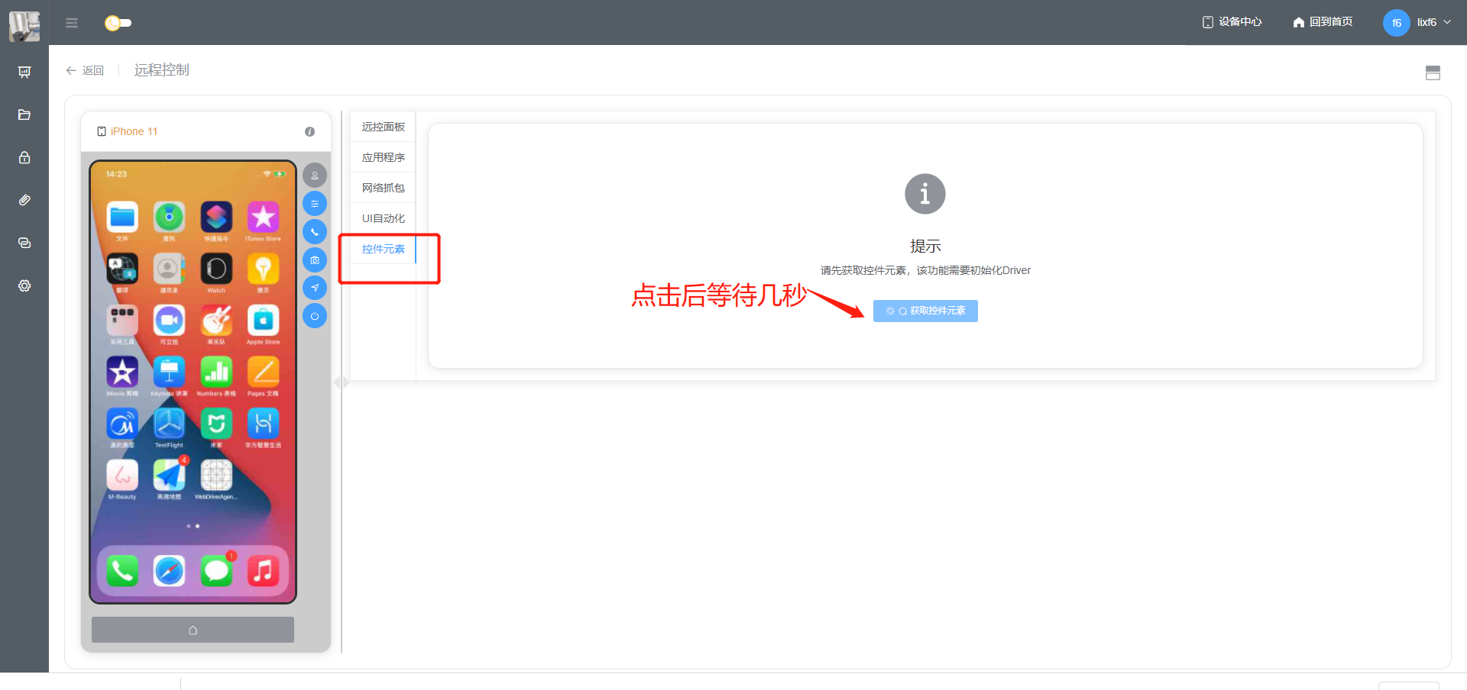This screenshot has width=1467, height=690.
Task: Click the f6 user avatar
Action: coord(1396,23)
